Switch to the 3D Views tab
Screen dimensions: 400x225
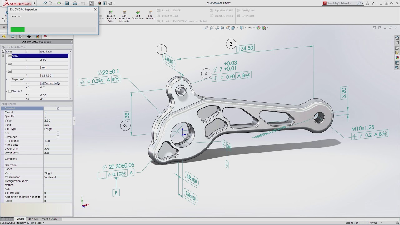[x=33, y=219]
